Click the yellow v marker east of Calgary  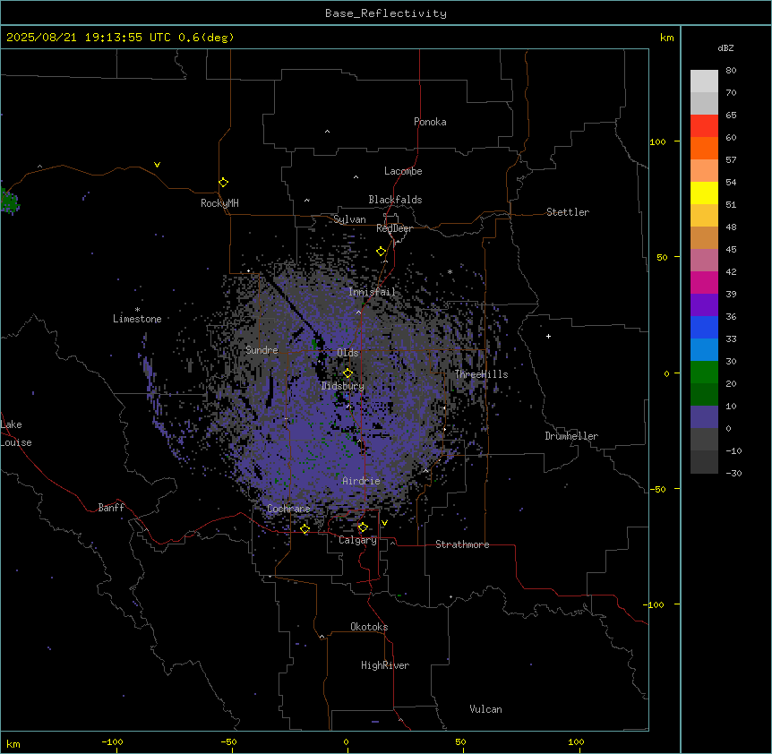point(384,523)
